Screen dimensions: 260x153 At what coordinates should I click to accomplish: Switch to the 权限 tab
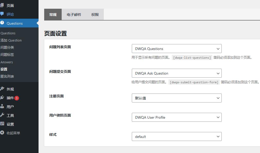click(x=95, y=15)
